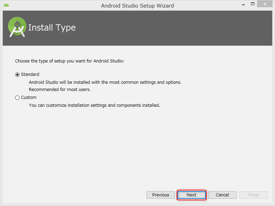Click the greyed-out Finish button
The height and width of the screenshot is (206, 275).
pos(253,195)
